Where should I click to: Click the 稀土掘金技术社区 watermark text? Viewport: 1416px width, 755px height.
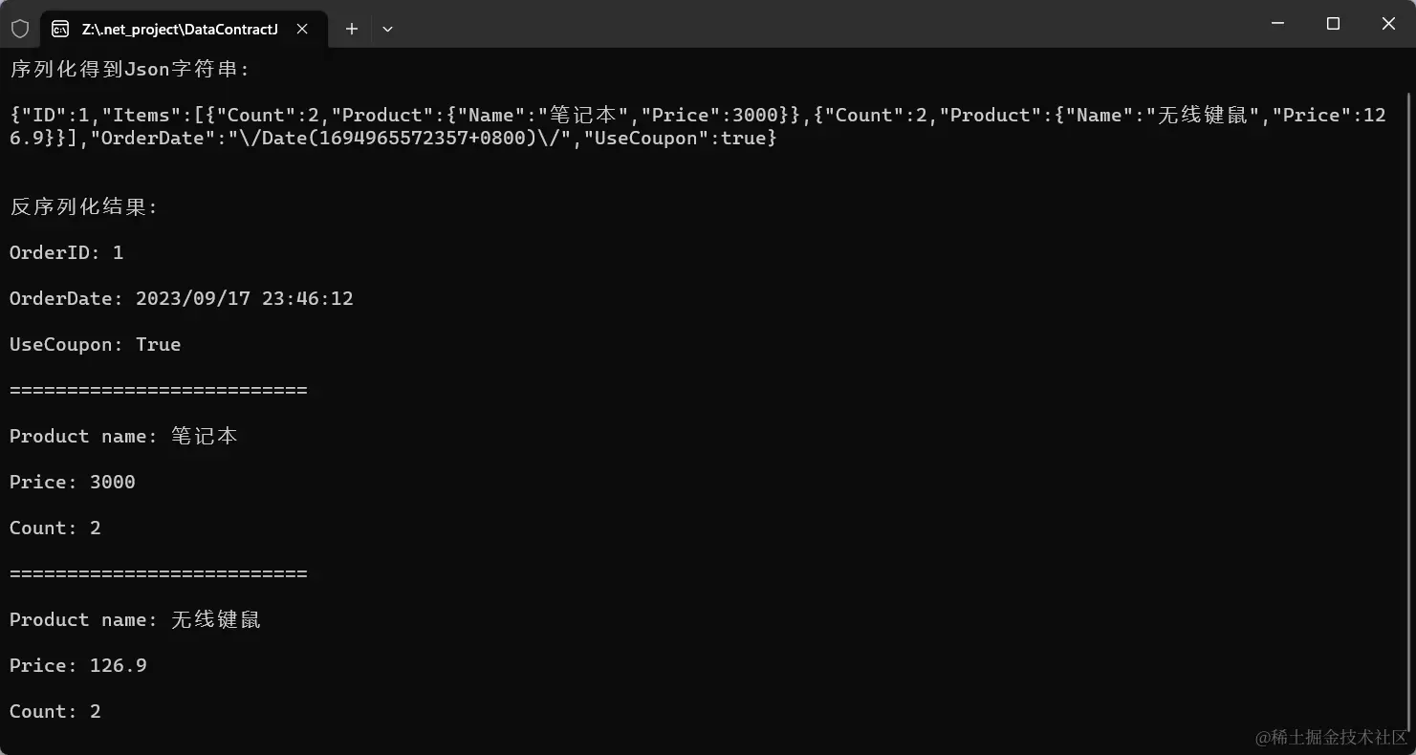[x=1332, y=737]
